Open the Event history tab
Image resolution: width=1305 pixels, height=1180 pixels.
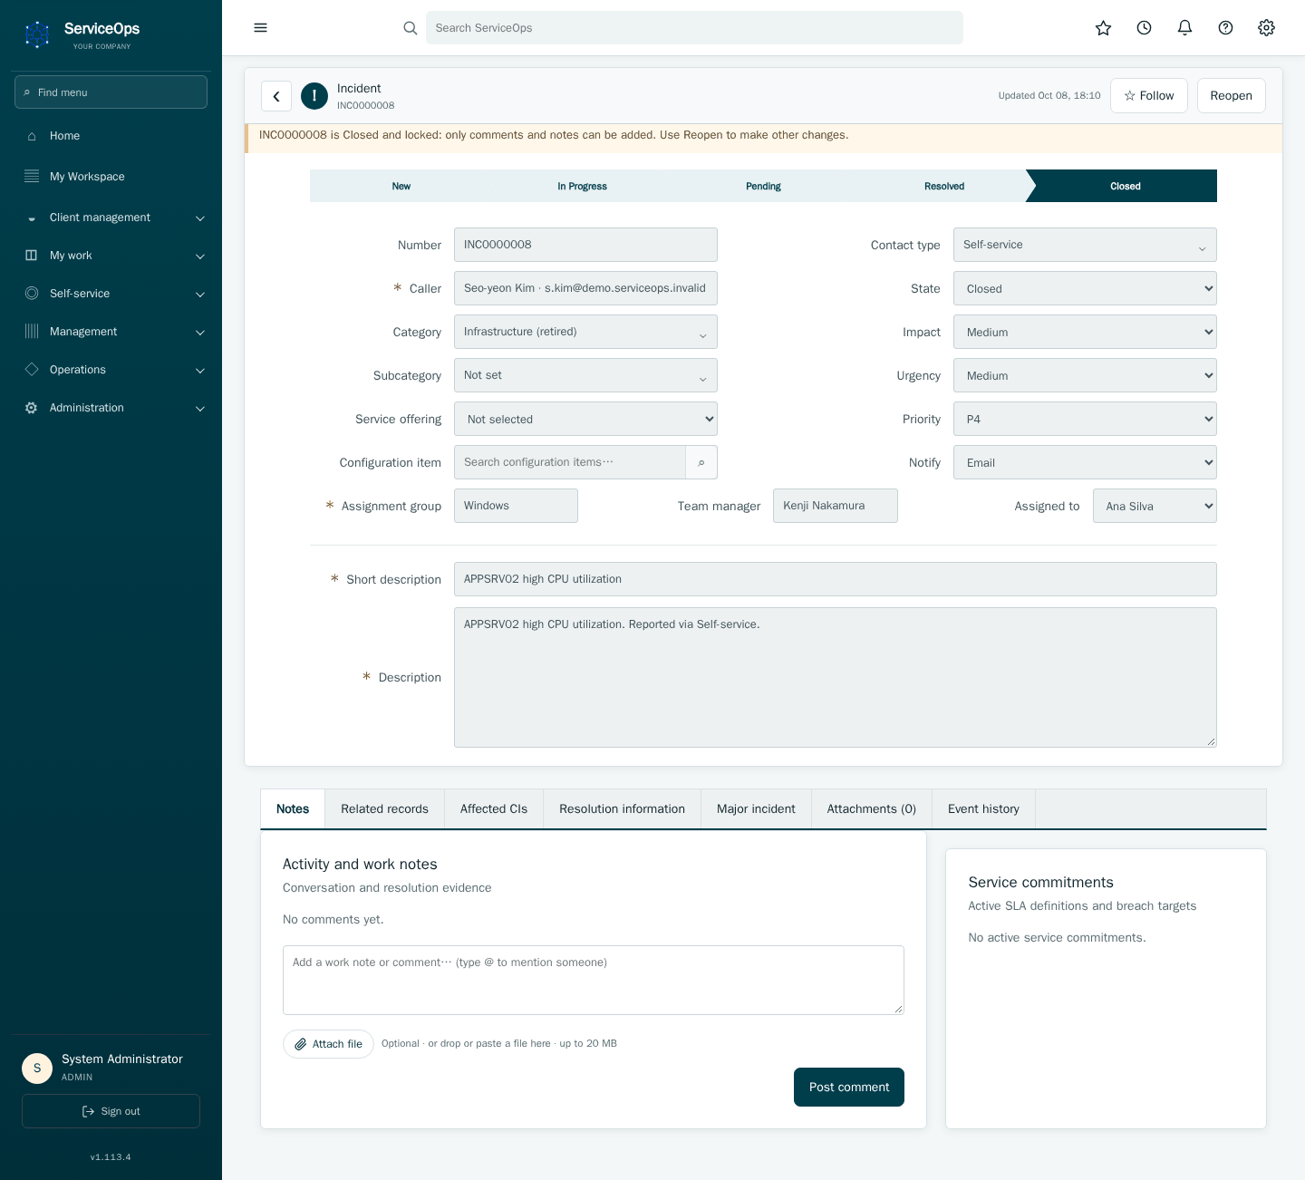coord(983,809)
